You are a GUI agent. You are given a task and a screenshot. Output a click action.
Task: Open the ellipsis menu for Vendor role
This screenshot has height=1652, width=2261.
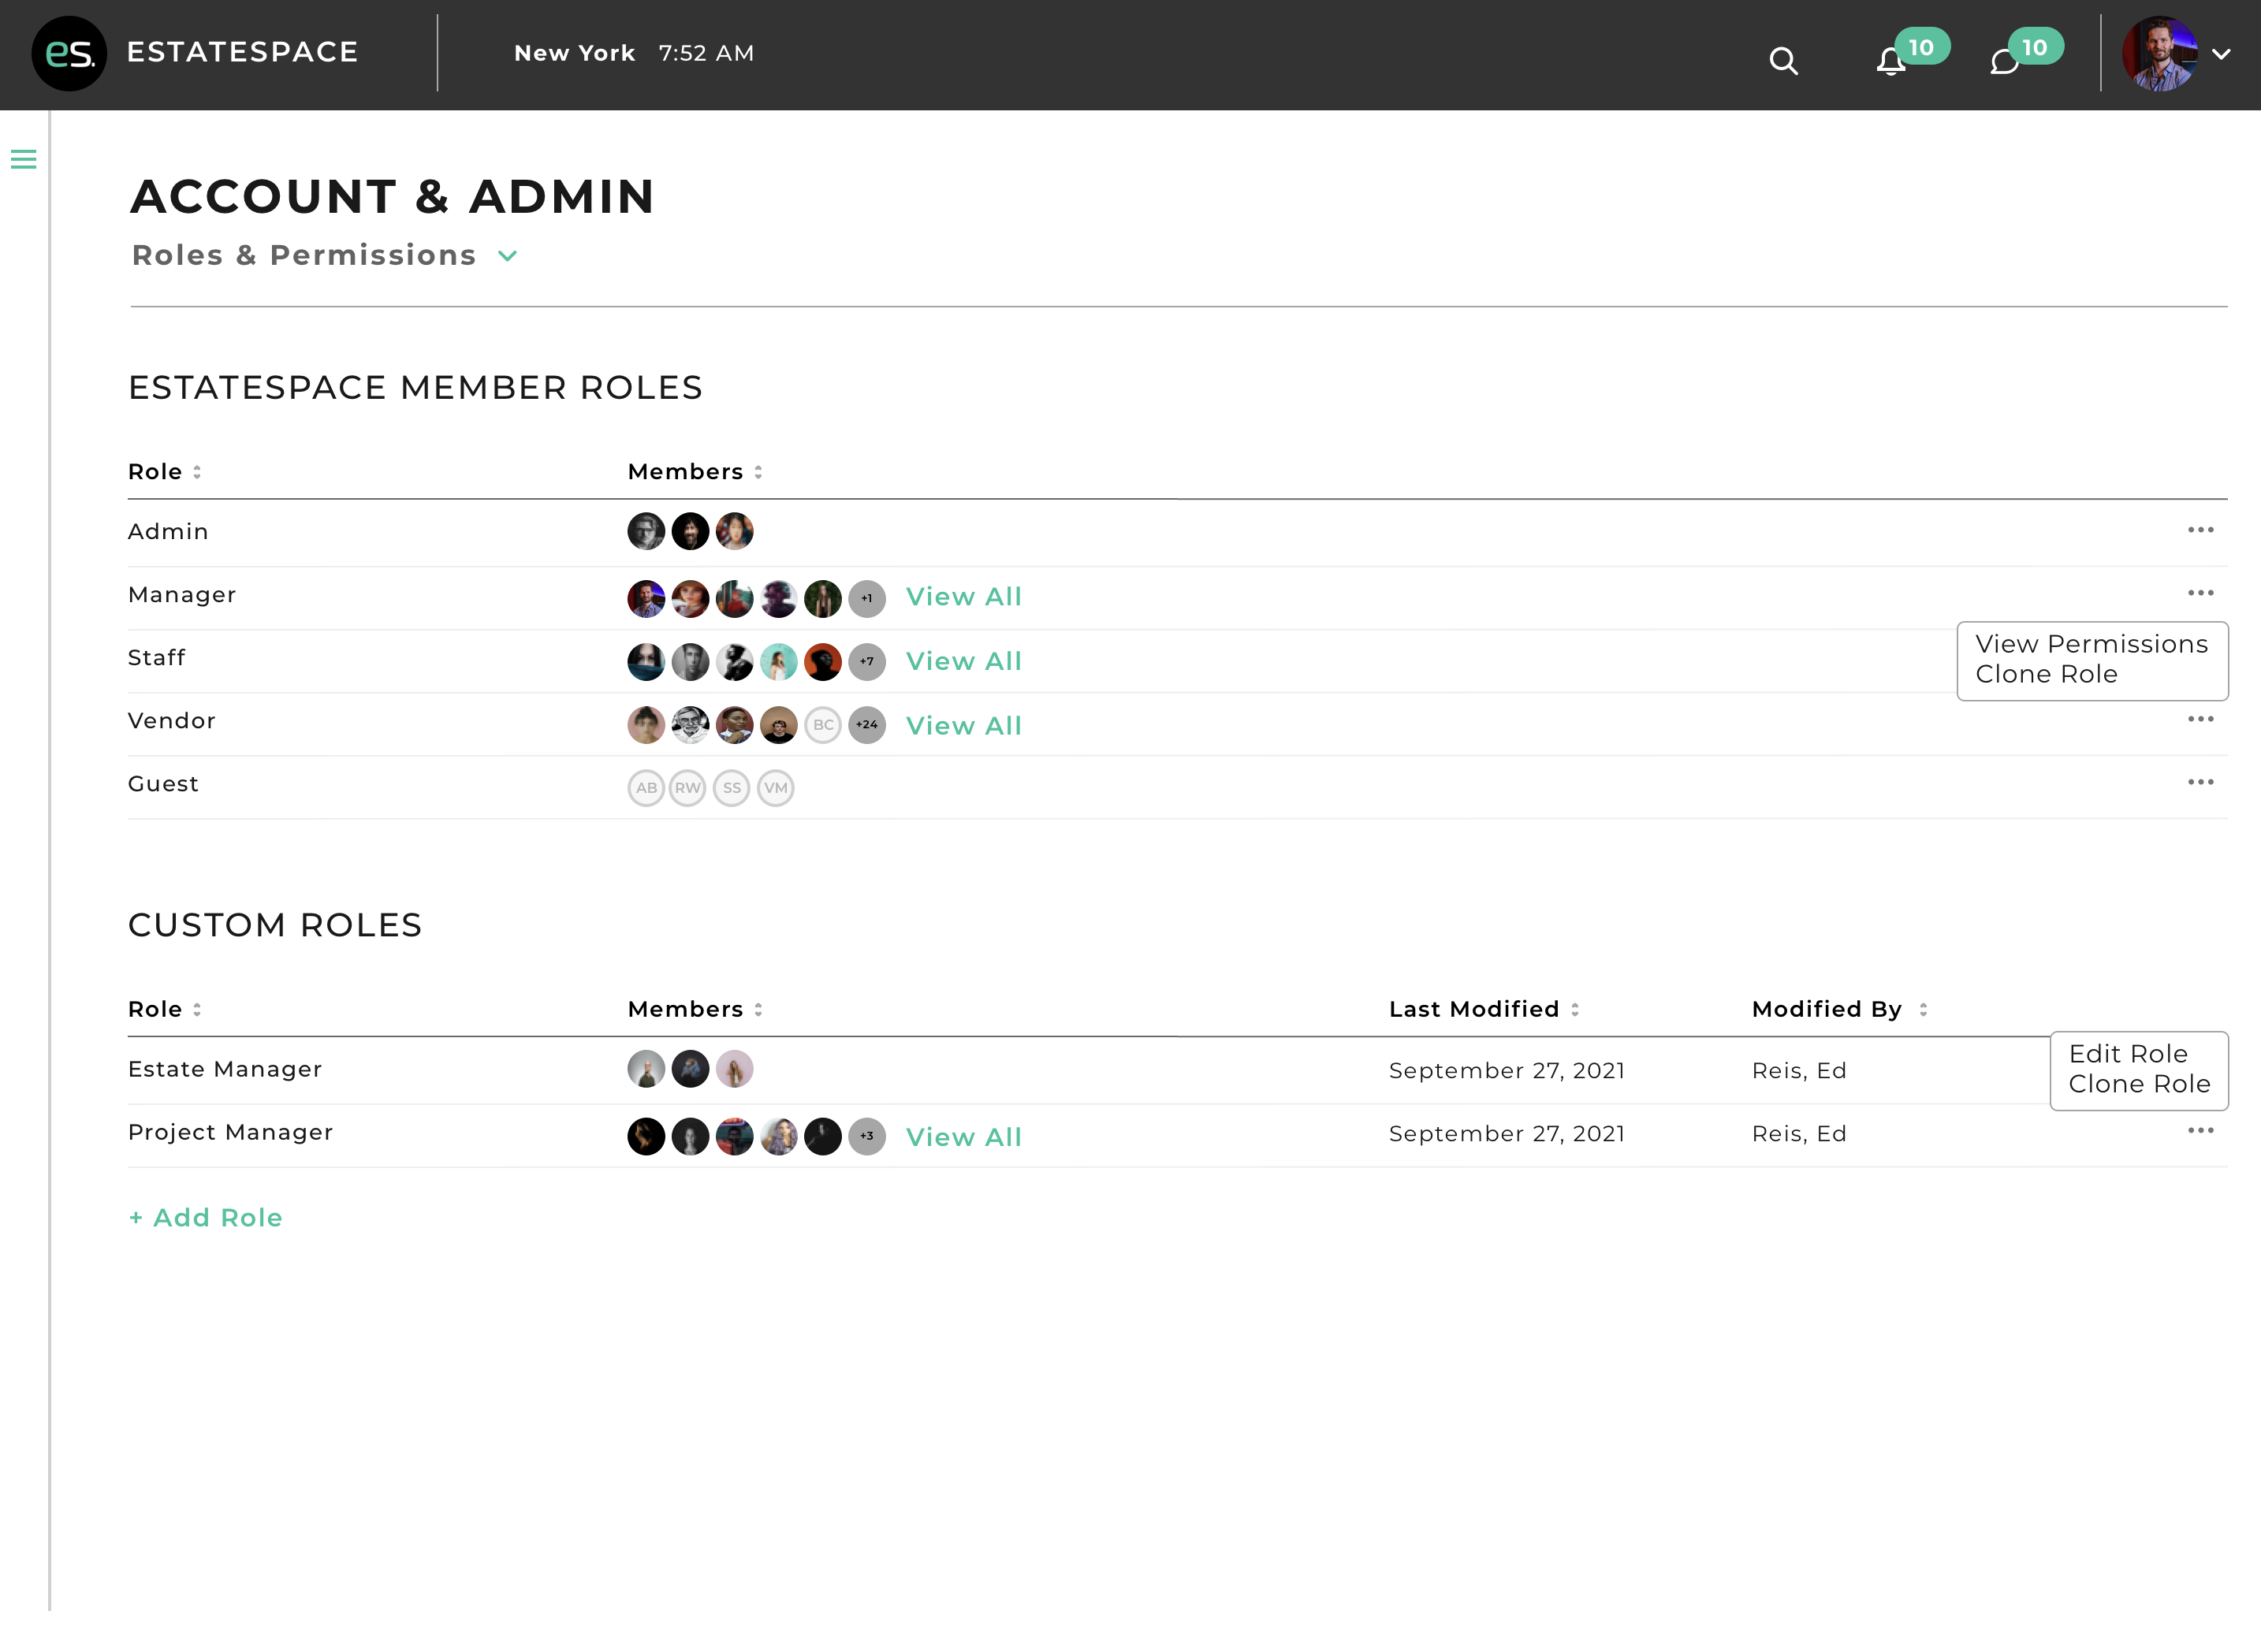pos(2200,719)
